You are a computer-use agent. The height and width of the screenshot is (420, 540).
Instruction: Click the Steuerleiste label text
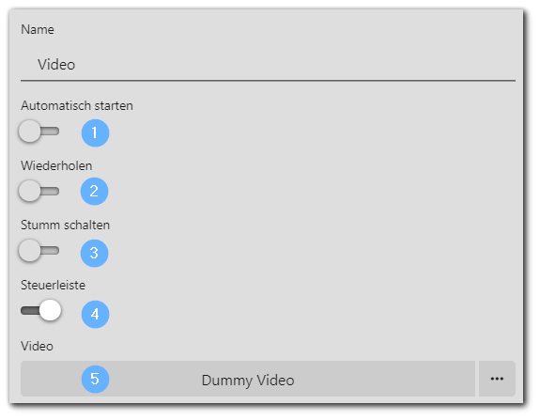(x=53, y=285)
